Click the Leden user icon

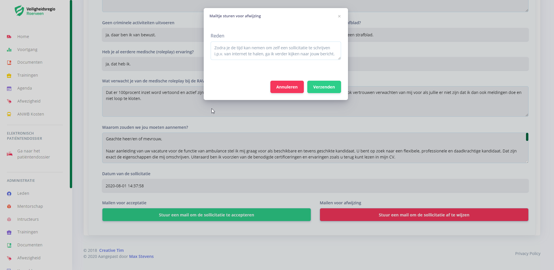pyautogui.click(x=9, y=194)
